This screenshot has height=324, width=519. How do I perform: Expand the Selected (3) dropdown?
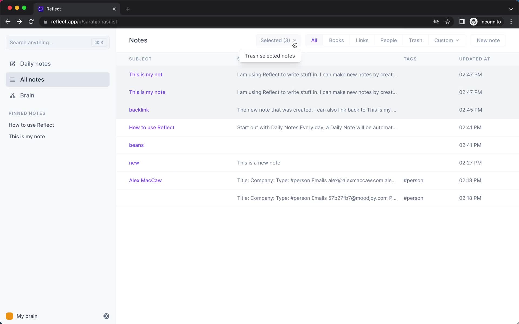tap(278, 40)
